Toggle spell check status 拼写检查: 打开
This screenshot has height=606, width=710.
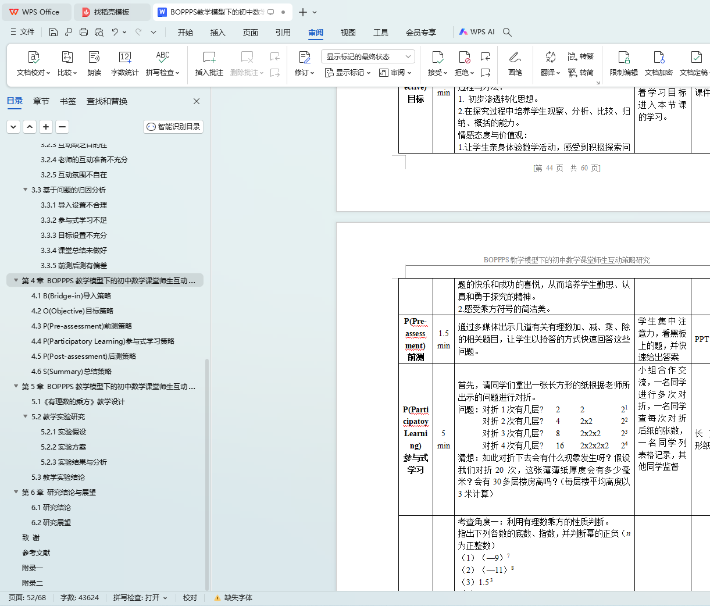pyautogui.click(x=140, y=598)
